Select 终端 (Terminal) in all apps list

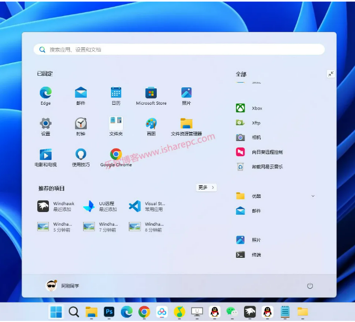(x=256, y=255)
